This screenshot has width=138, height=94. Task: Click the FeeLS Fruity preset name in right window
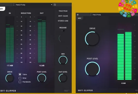click(x=97, y=15)
